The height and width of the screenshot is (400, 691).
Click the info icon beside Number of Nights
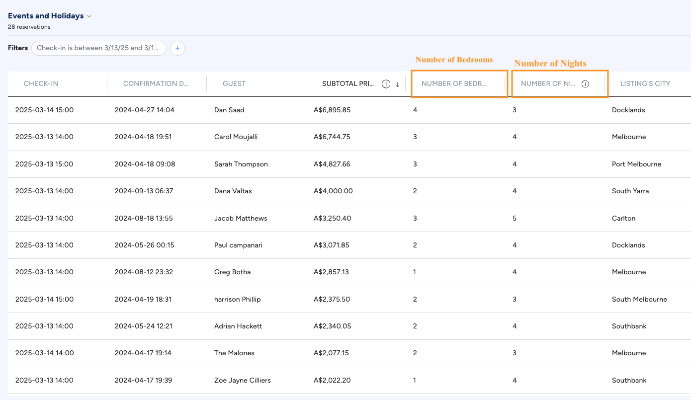pyautogui.click(x=585, y=84)
